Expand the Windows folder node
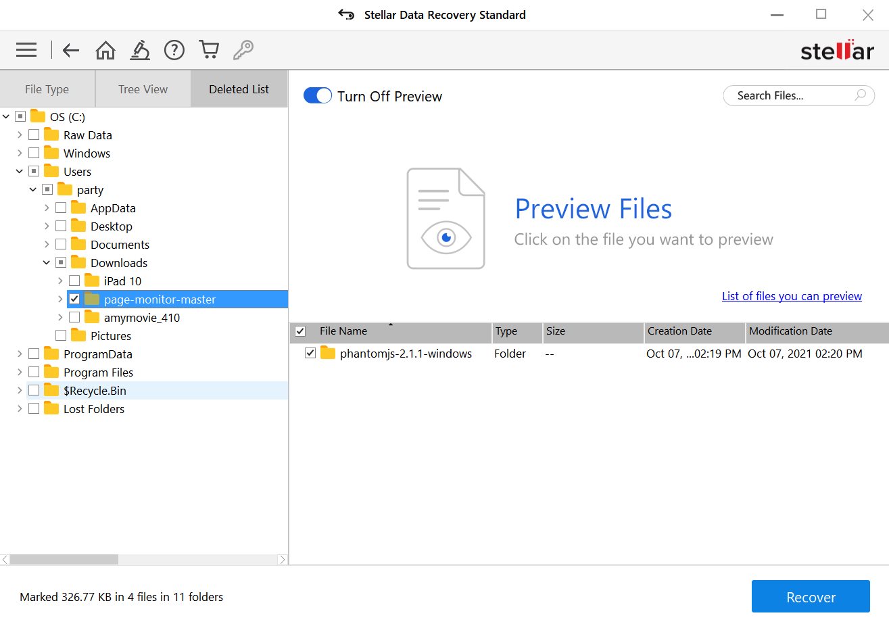This screenshot has width=889, height=626. point(20,153)
